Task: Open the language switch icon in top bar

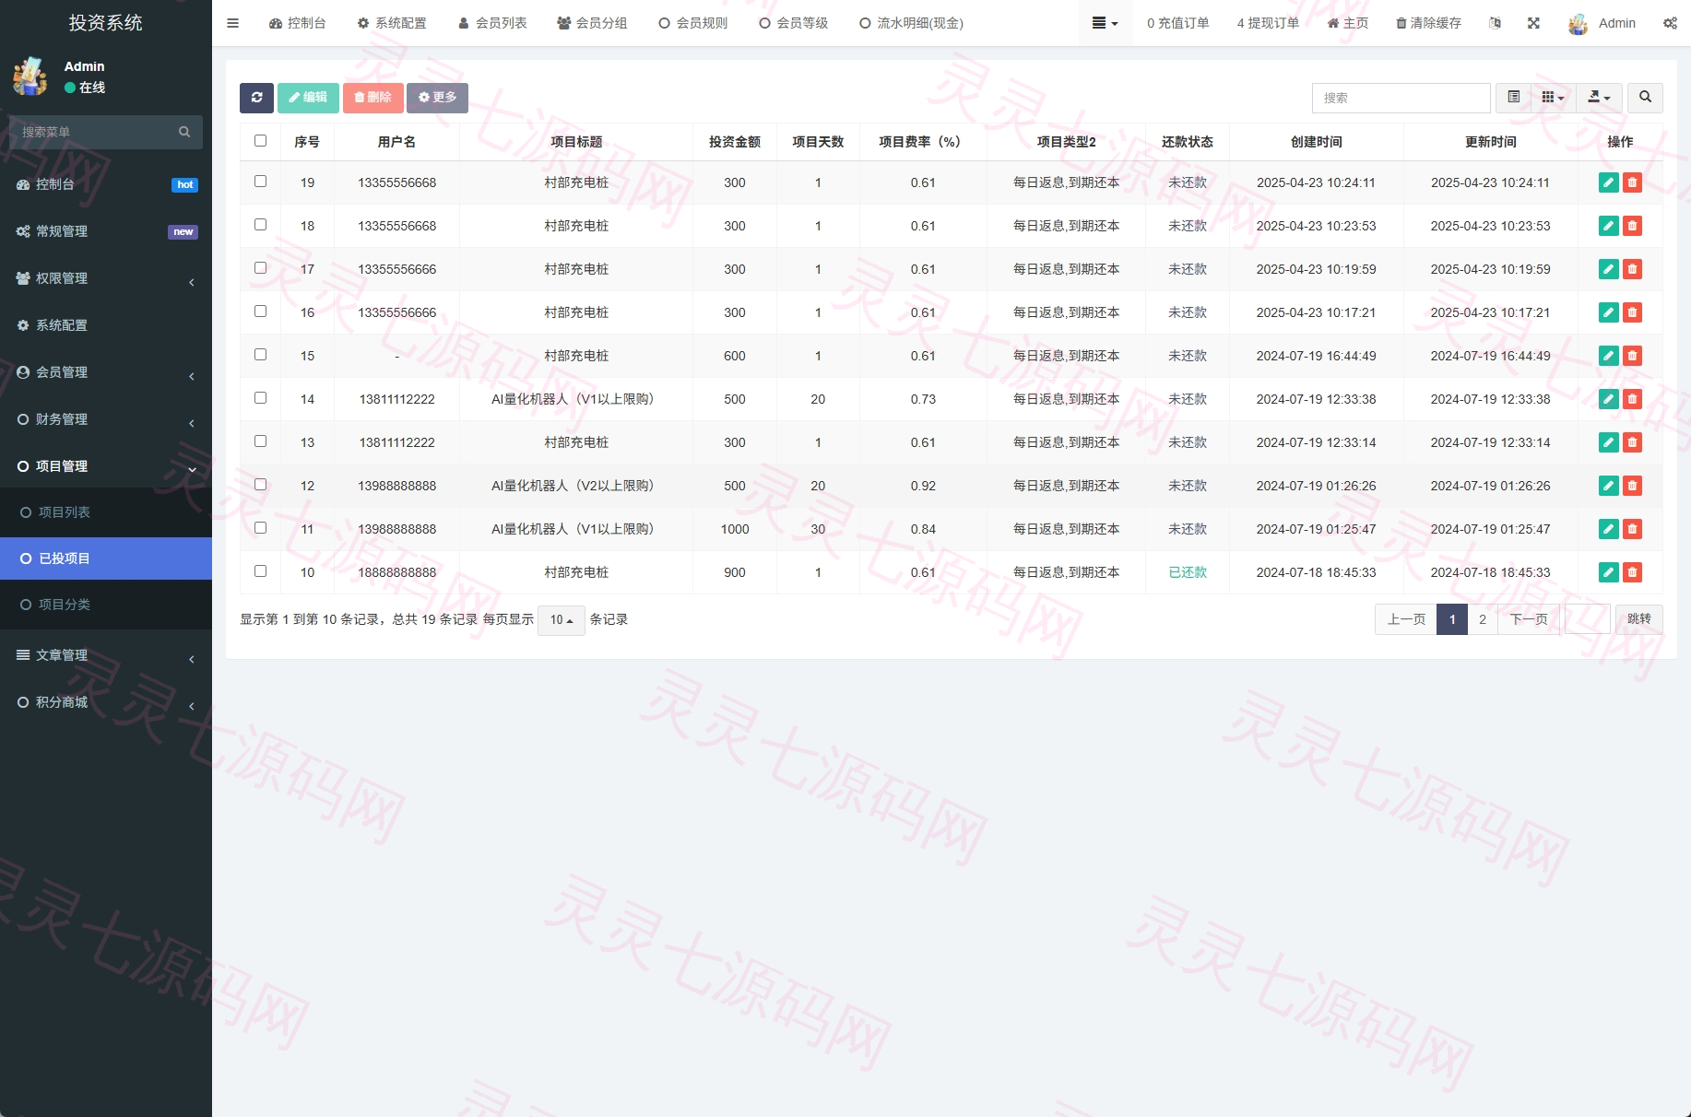Action: point(1495,23)
